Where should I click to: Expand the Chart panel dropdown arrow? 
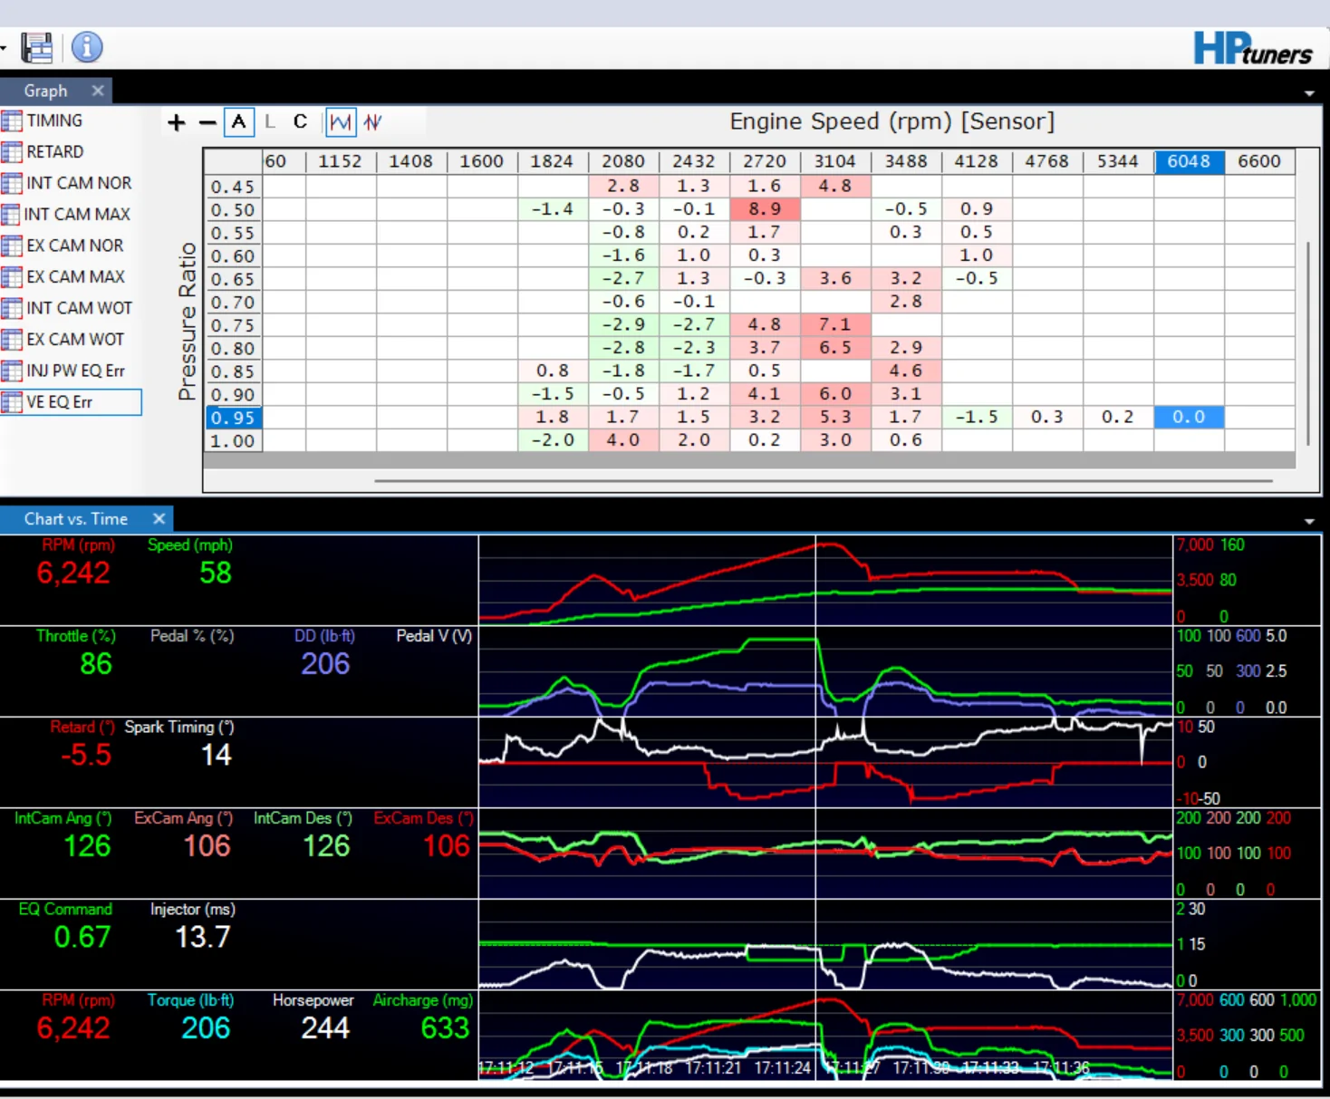(x=1309, y=522)
